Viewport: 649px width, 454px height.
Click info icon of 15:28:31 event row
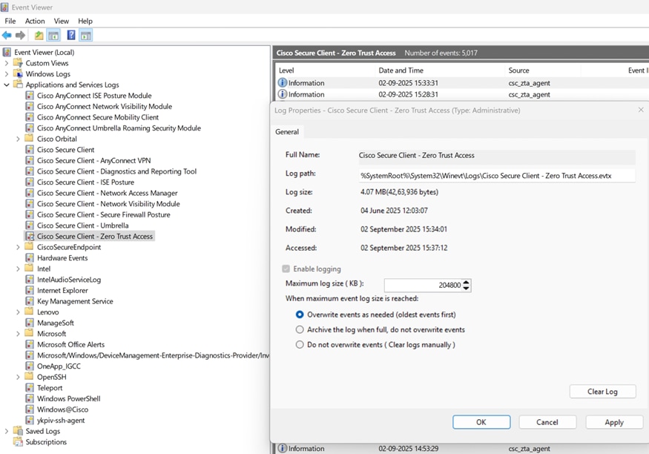[x=283, y=94]
